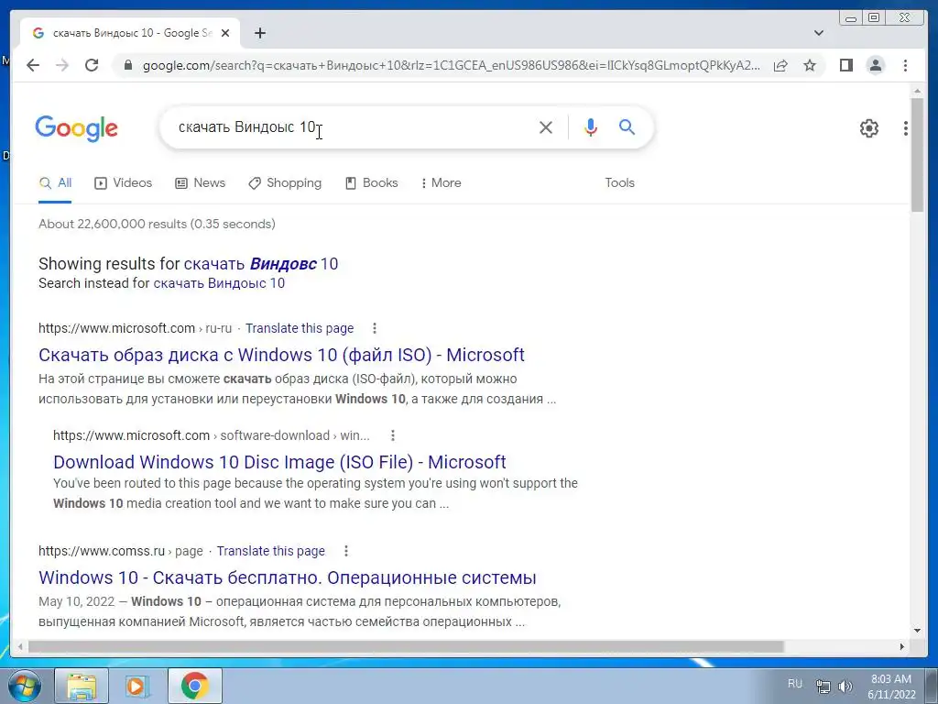This screenshot has height=704, width=938.
Task: Open the taskbar clock and date
Action: 891,687
